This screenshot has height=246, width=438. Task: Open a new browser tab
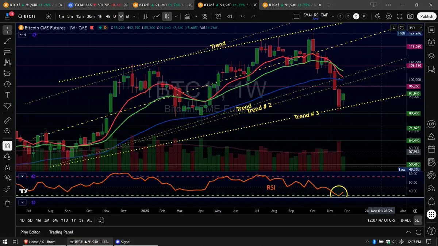tap(329, 5)
